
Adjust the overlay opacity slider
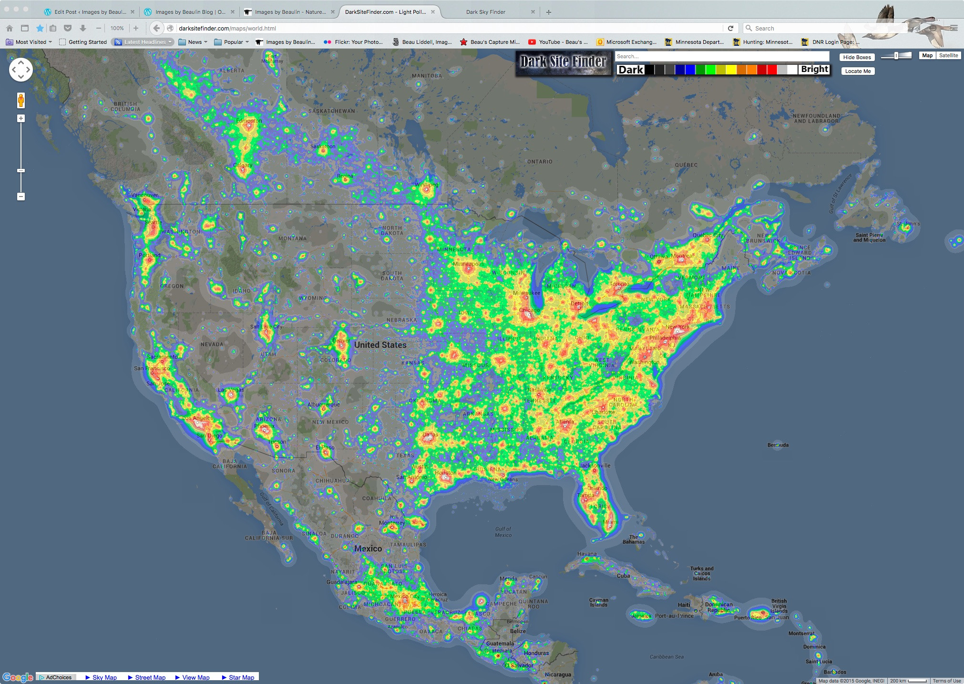click(896, 56)
